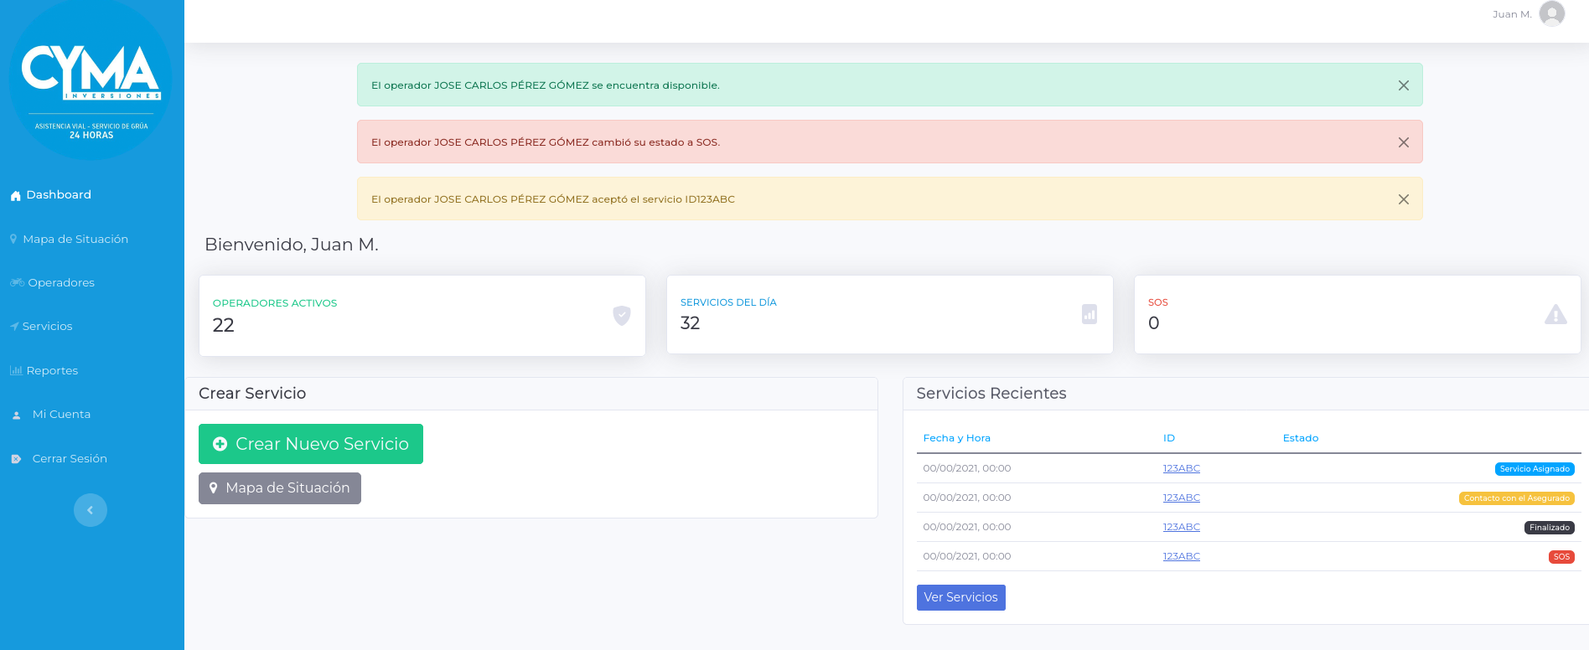This screenshot has width=1589, height=650.
Task: Go to Mapa de Situación in sidebar
Action: point(75,239)
